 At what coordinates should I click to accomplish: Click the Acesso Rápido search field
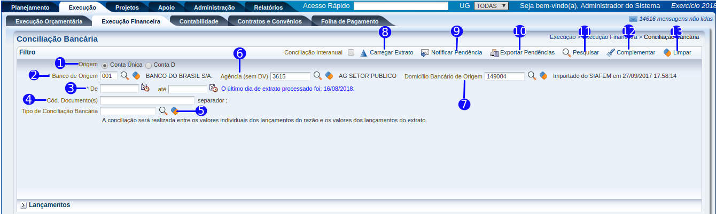[401, 6]
